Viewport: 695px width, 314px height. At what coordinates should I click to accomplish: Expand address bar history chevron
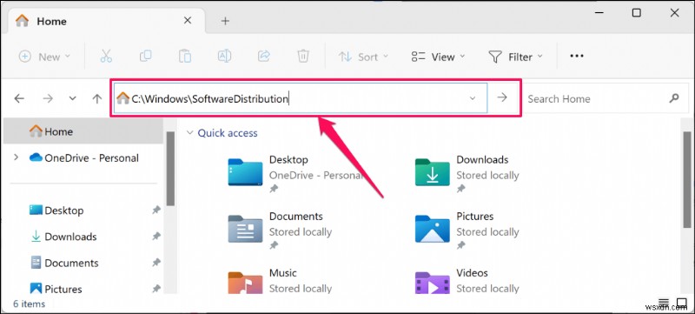click(x=473, y=98)
